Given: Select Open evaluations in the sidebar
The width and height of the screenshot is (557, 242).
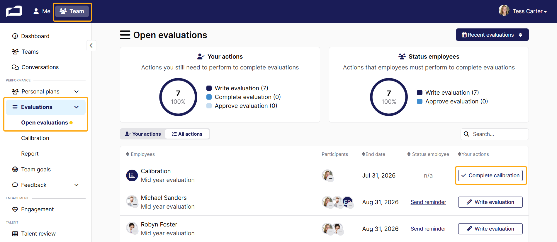Looking at the screenshot, I should click(45, 122).
